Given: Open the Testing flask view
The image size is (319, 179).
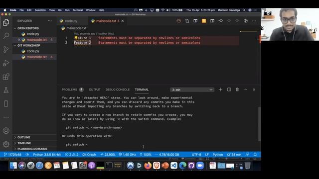Looking at the screenshot, I should 6,90.
